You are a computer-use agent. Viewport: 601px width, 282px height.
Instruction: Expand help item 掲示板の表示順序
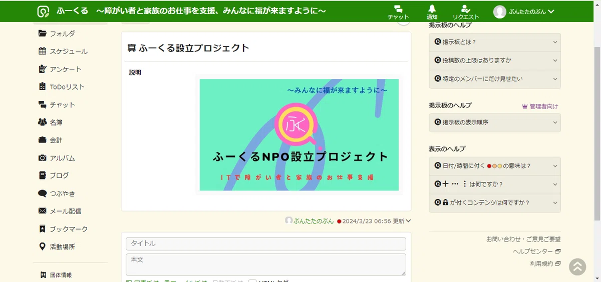[495, 122]
